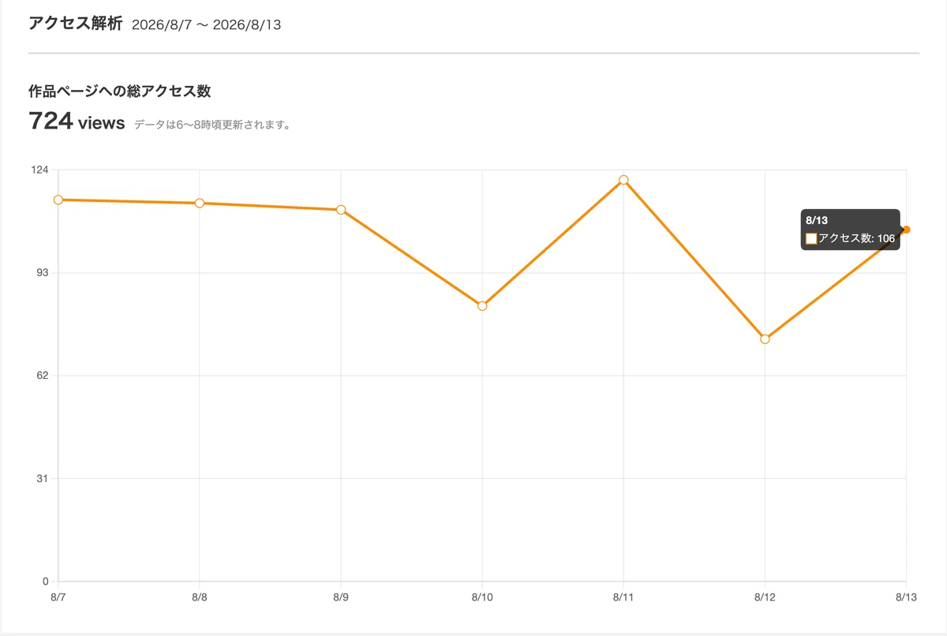
Task: Click the 8/7 x-axis label
Action: 58,598
